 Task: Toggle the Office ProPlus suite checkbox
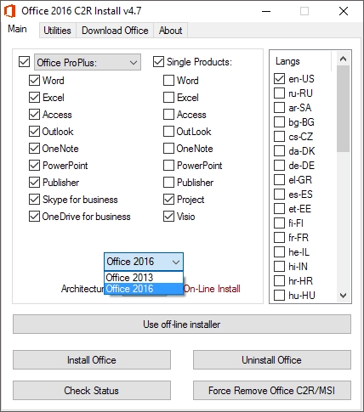[24, 62]
